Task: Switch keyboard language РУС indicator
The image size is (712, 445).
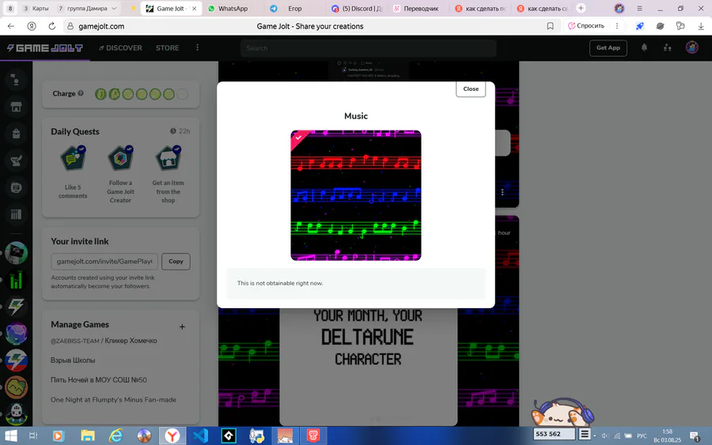Action: click(642, 436)
